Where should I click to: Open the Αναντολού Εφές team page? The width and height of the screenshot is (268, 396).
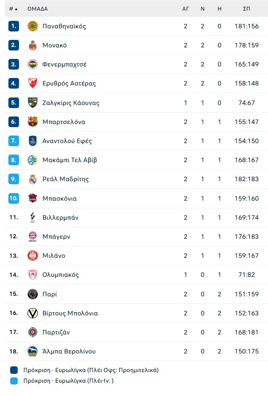point(67,141)
